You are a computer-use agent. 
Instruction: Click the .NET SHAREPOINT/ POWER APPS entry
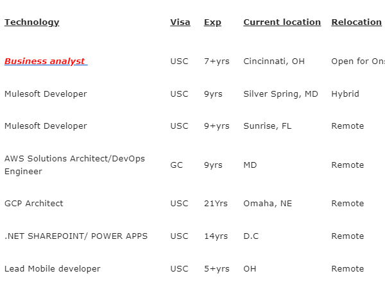(x=76, y=236)
